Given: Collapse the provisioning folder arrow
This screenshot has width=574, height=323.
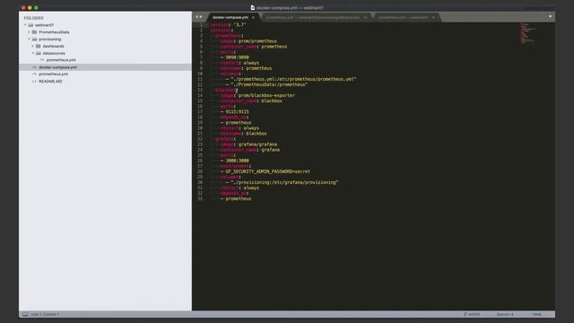Looking at the screenshot, I should [29, 39].
